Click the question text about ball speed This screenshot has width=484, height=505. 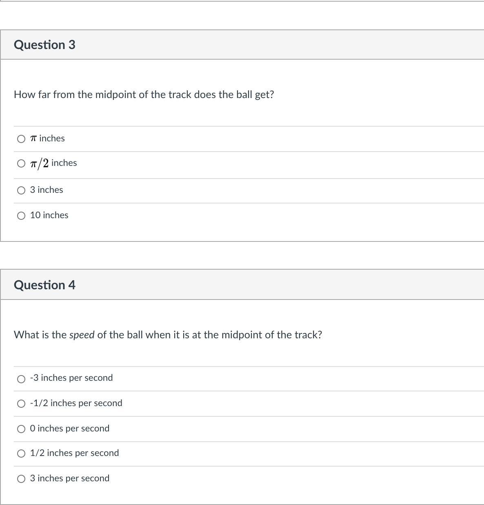click(x=168, y=335)
